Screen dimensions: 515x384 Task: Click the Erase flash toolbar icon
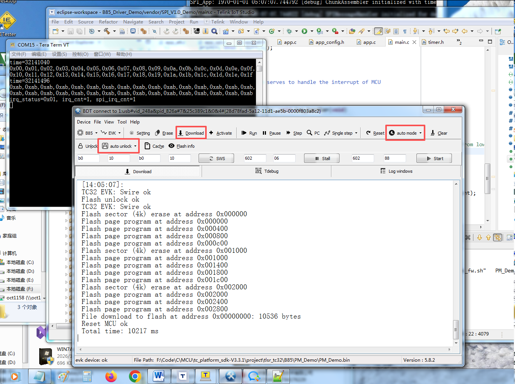(157, 133)
